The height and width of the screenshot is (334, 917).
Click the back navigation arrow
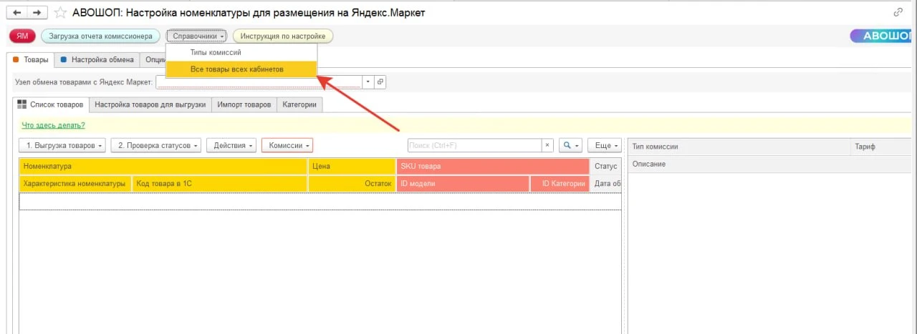[18, 12]
